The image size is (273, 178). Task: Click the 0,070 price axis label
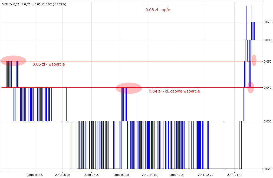(x=267, y=22)
